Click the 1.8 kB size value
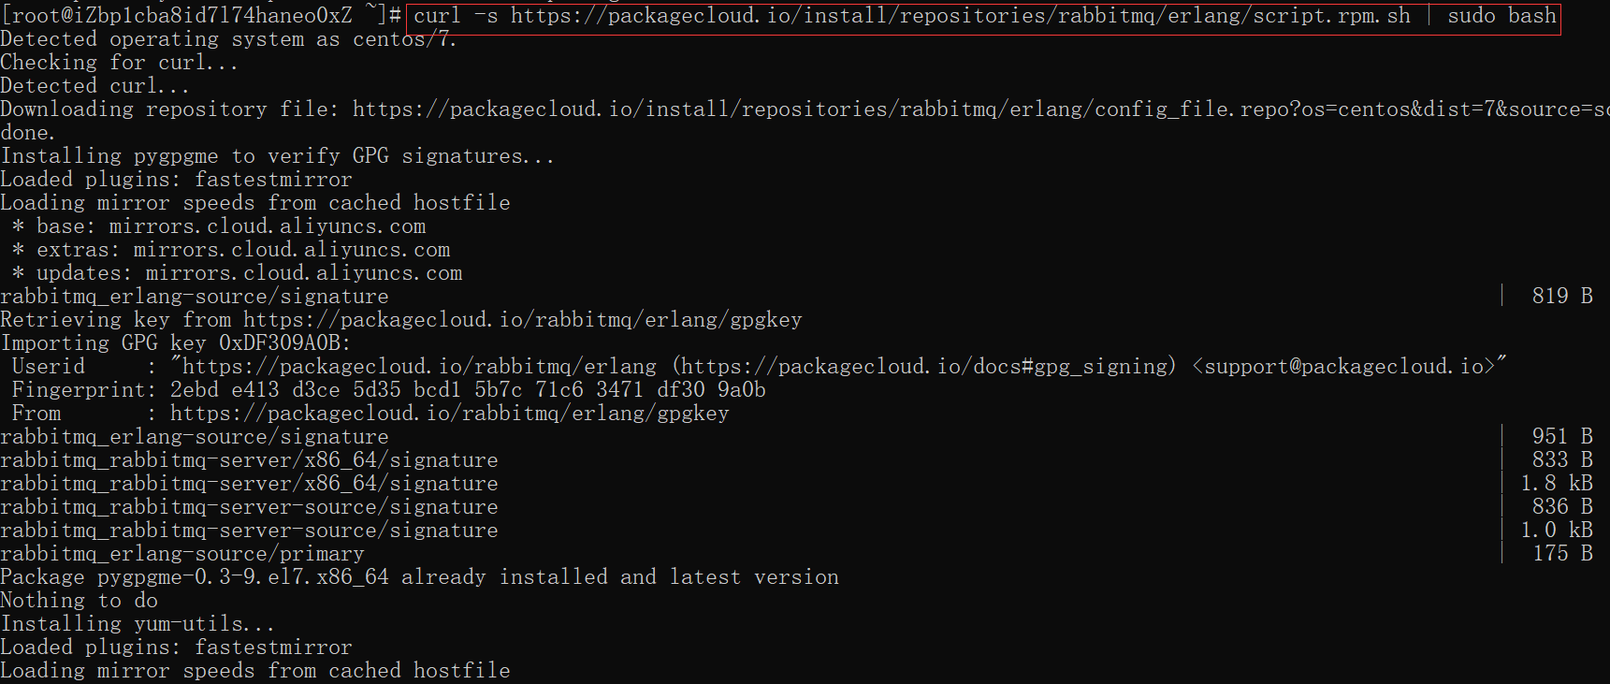This screenshot has height=684, width=1610. (1556, 484)
